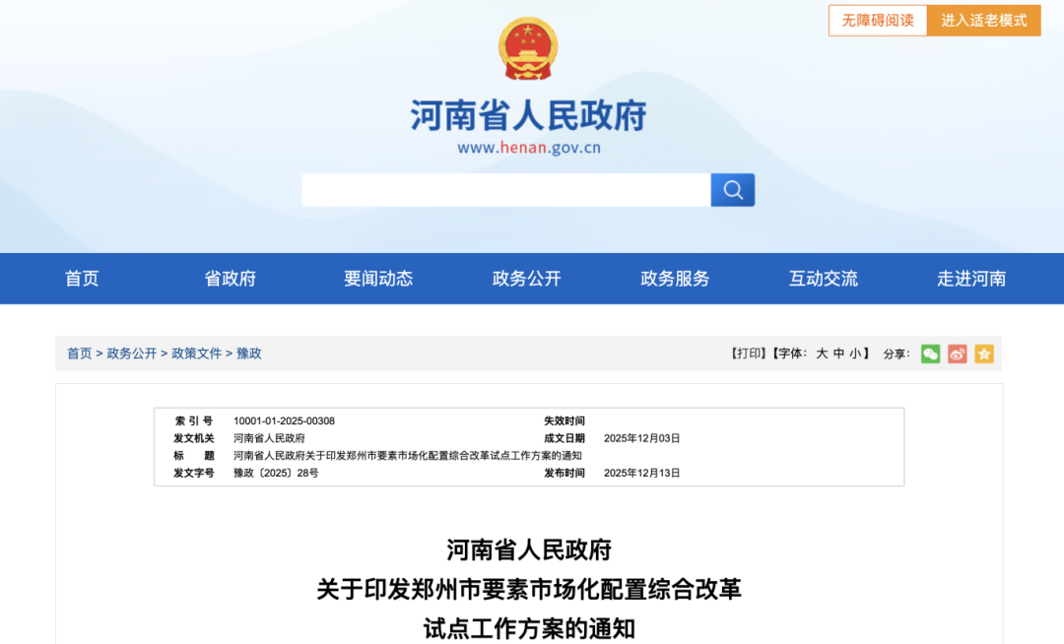The width and height of the screenshot is (1064, 644).
Task: Open the 省政府 navigation menu item
Action: (230, 279)
